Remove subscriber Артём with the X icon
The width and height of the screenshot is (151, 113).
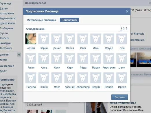click(x=35, y=35)
